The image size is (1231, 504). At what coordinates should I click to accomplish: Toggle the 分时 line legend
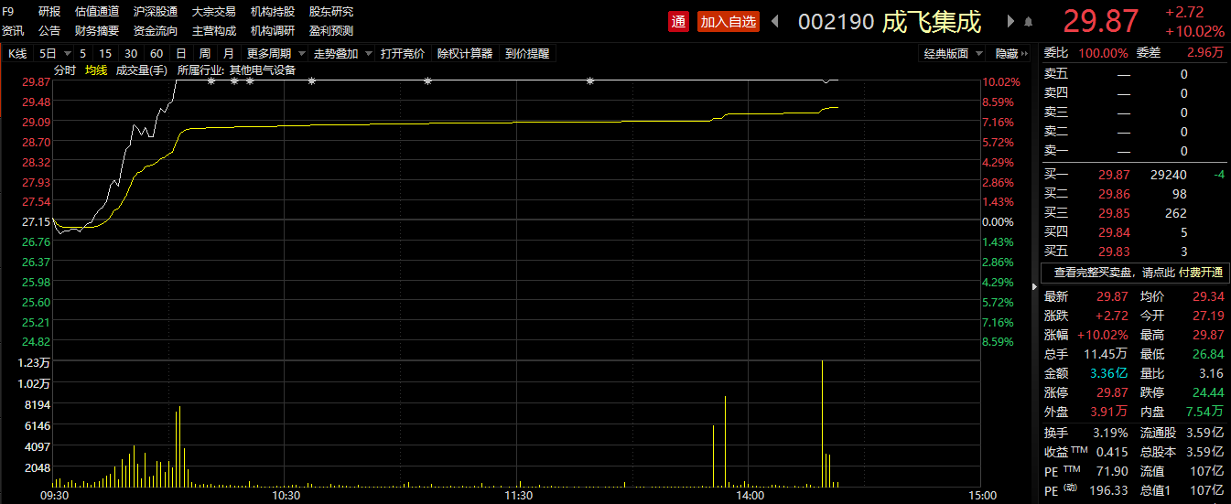click(65, 70)
